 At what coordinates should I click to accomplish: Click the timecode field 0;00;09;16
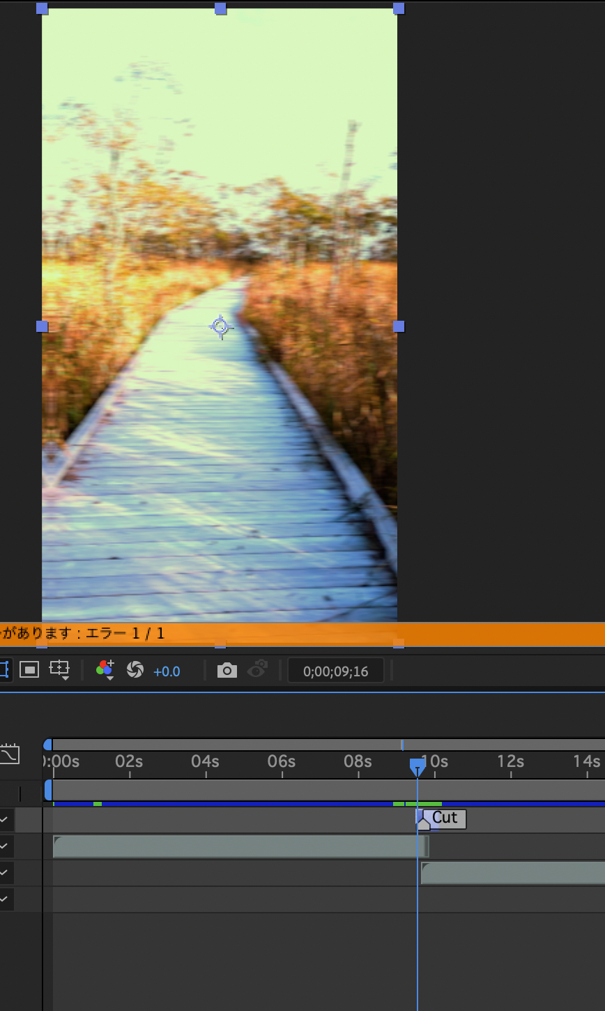click(335, 671)
